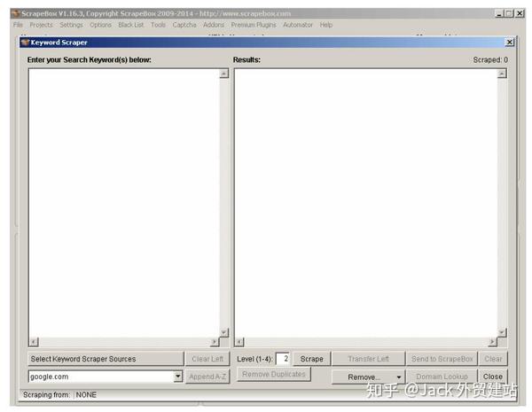Click the NONE status bar value
The width and height of the screenshot is (532, 412).
[86, 394]
